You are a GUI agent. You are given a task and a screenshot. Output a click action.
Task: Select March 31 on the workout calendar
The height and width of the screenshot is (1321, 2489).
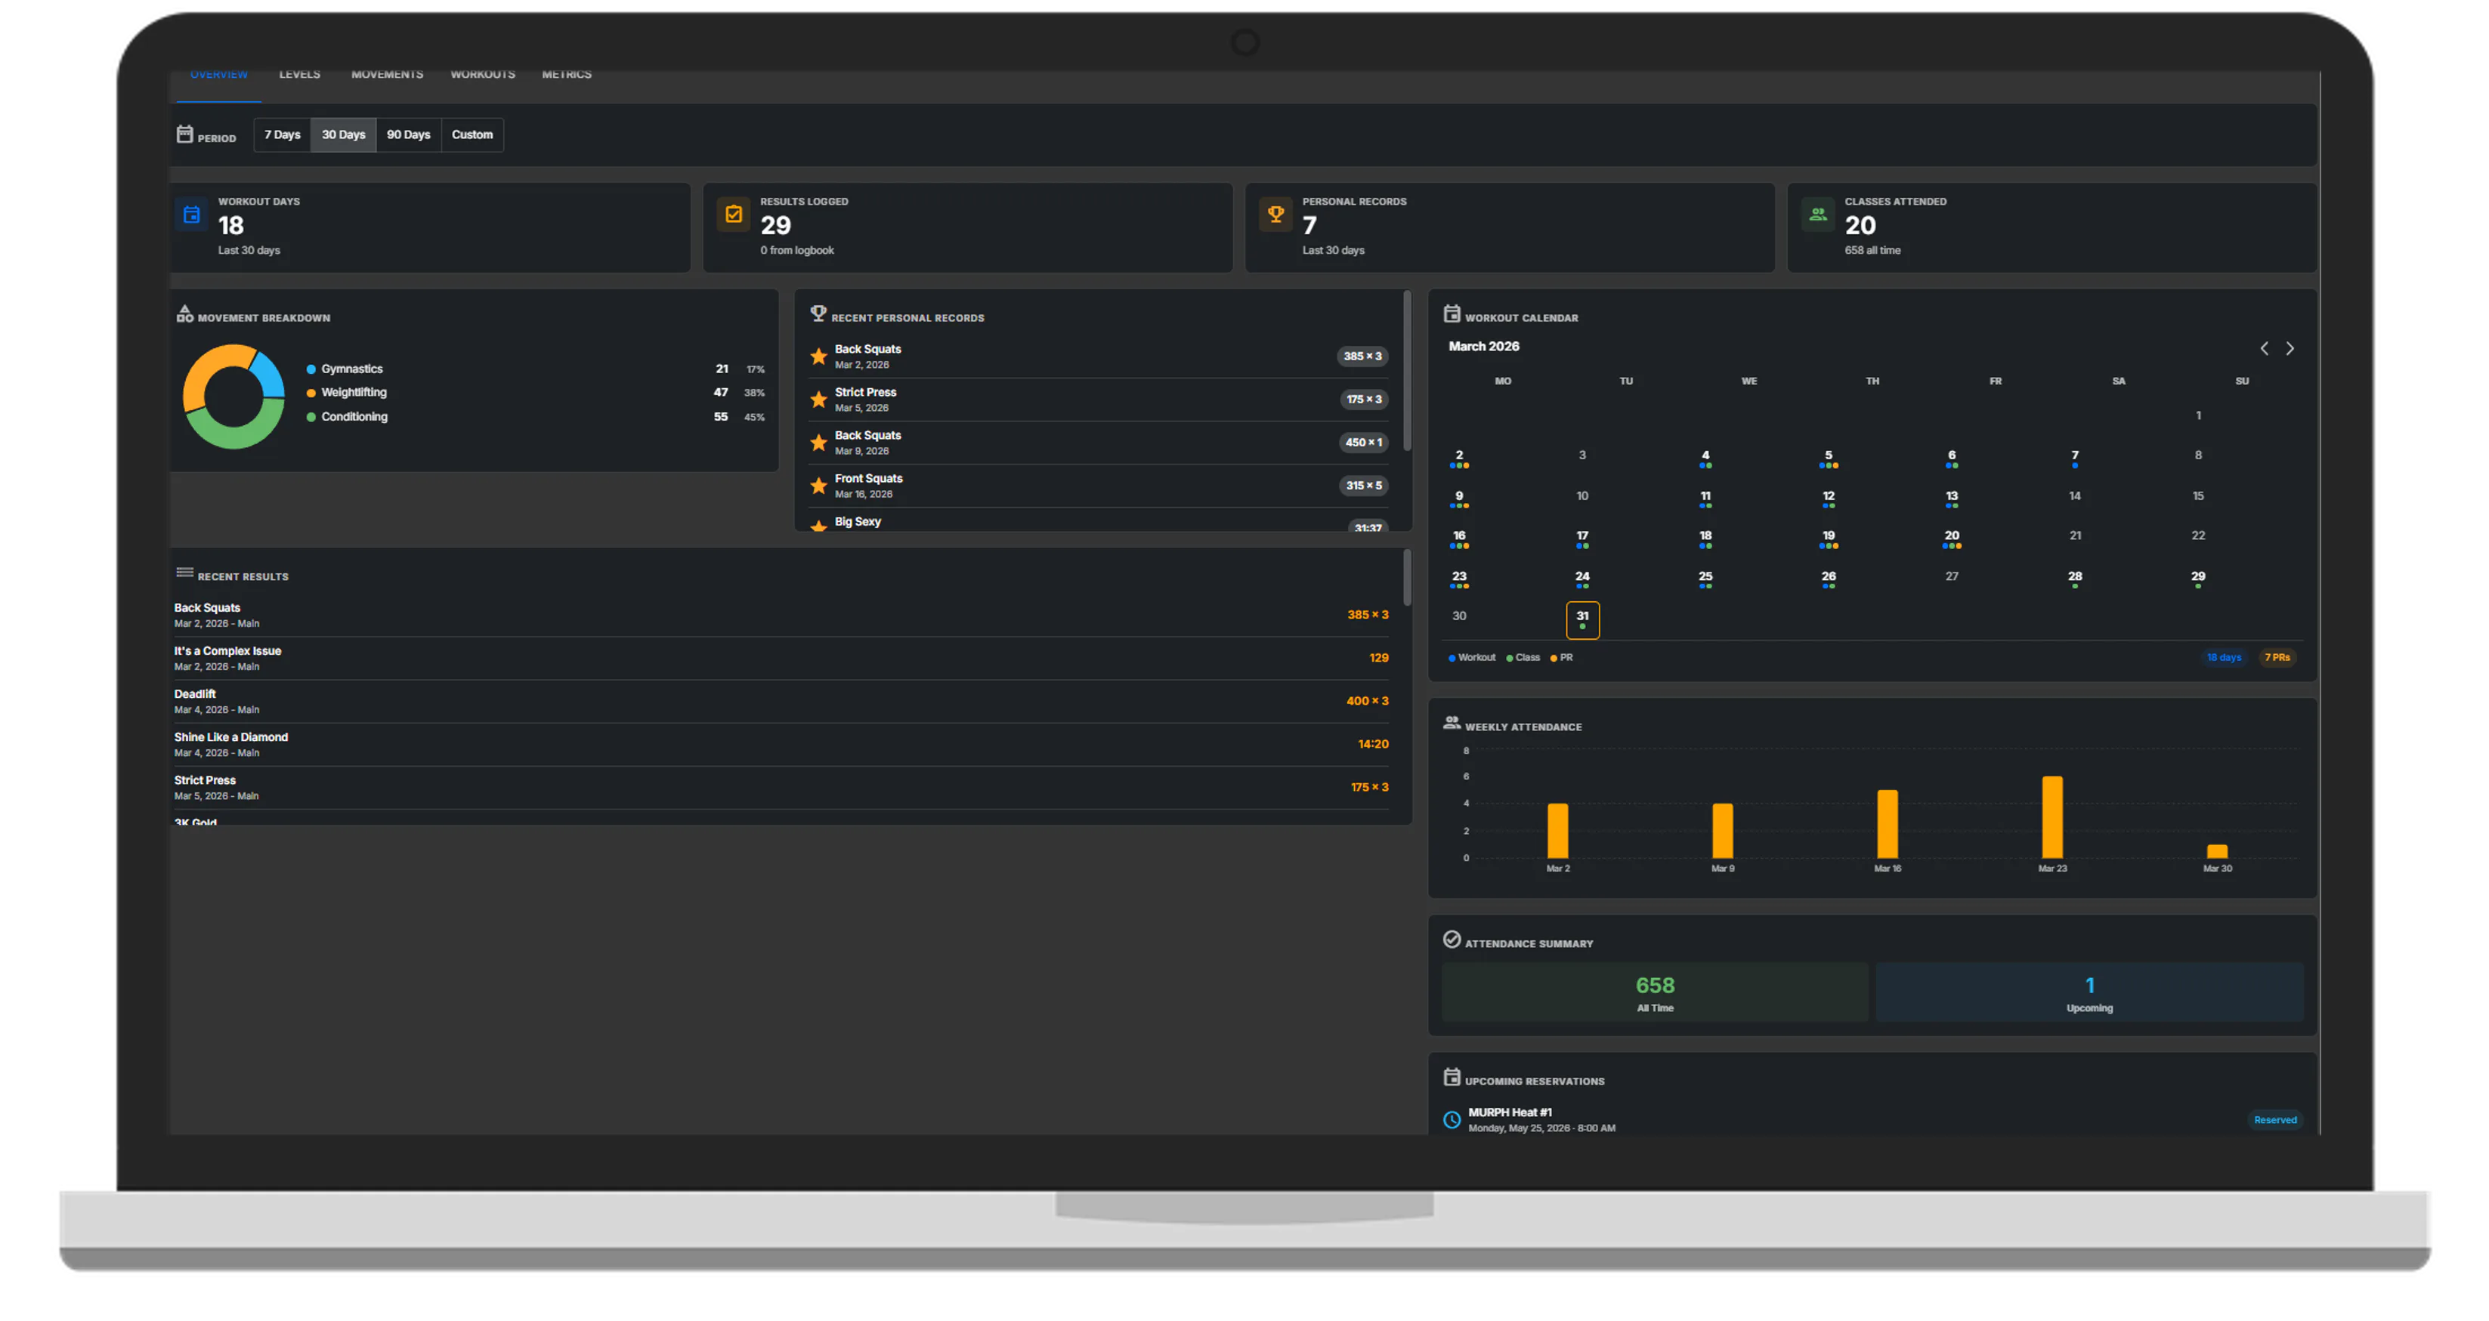(1582, 620)
